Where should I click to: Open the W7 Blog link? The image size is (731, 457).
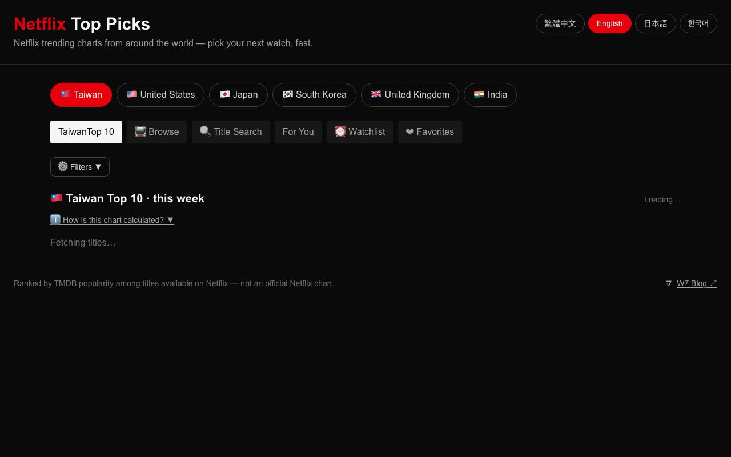tap(697, 283)
